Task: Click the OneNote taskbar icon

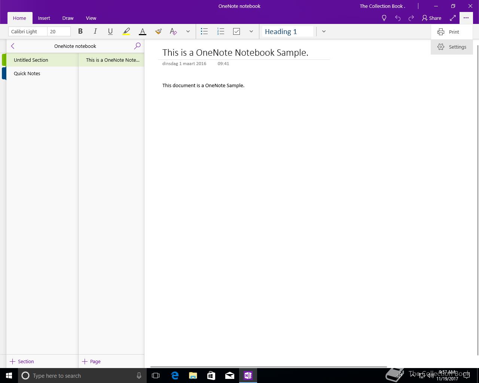Action: pyautogui.click(x=248, y=376)
